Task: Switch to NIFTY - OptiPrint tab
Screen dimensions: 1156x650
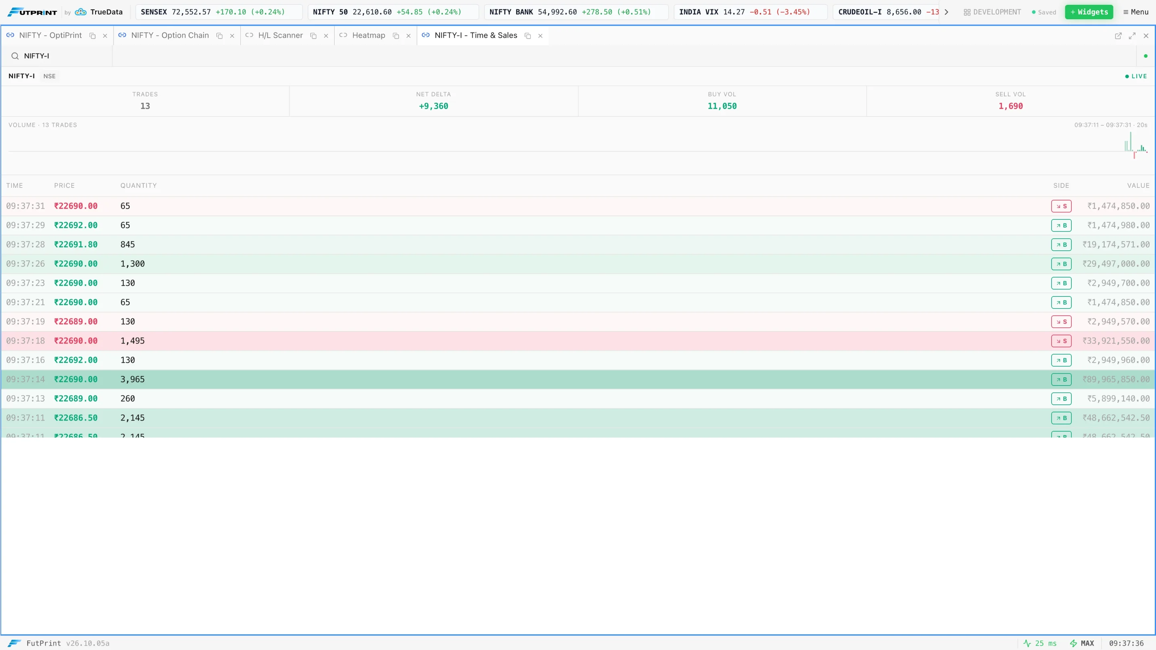Action: pyautogui.click(x=50, y=35)
